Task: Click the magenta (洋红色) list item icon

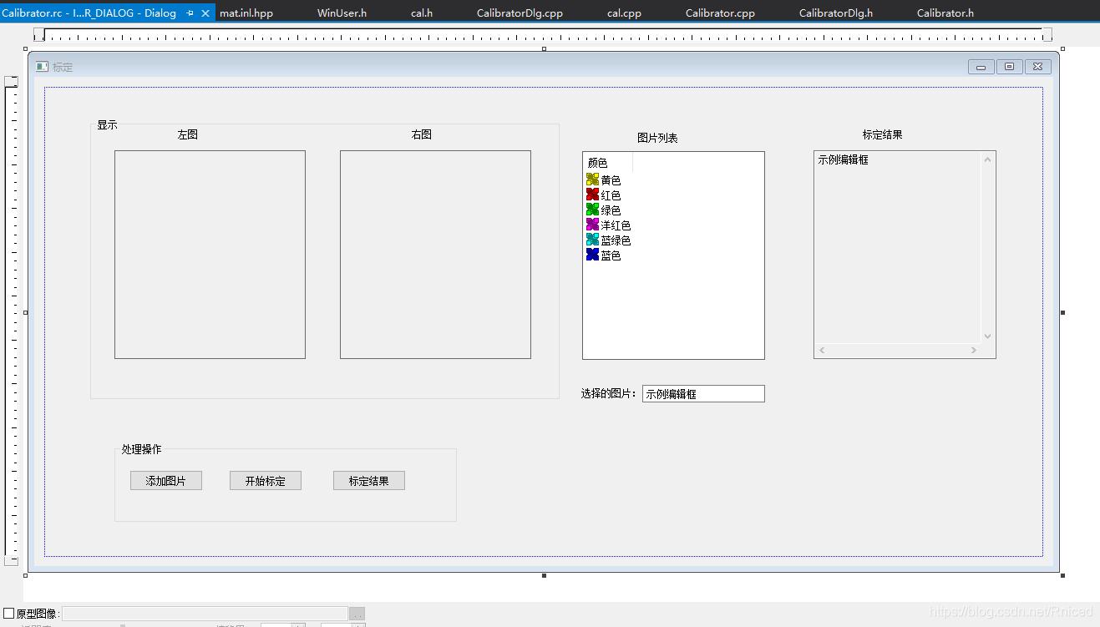Action: [x=593, y=225]
